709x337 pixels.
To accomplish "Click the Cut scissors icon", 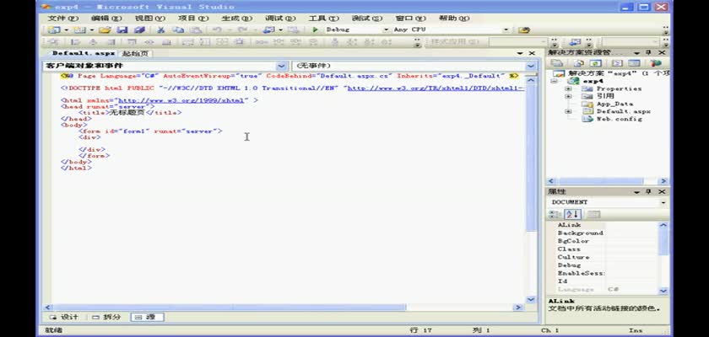I will (x=160, y=29).
